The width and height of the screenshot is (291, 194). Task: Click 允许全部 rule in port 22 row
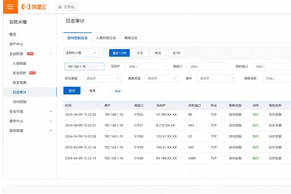point(275,136)
